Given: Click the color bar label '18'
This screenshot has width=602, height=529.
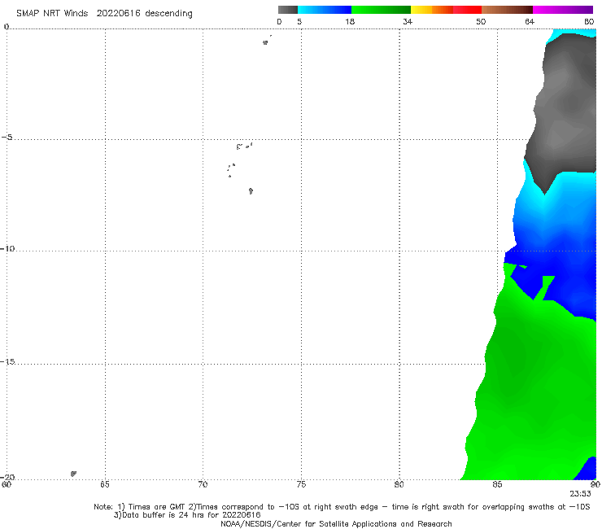Looking at the screenshot, I should tap(350, 22).
